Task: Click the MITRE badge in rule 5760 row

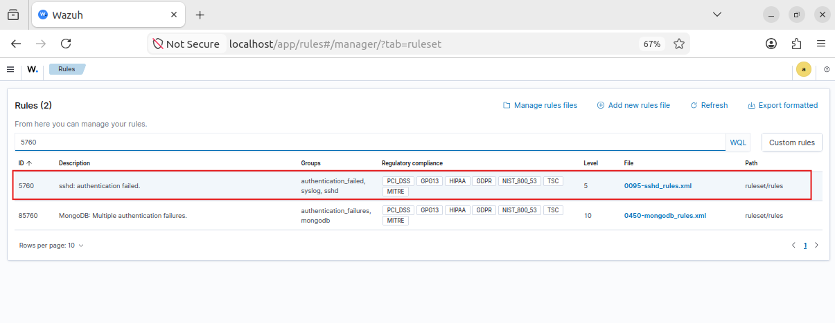Action: click(x=396, y=192)
